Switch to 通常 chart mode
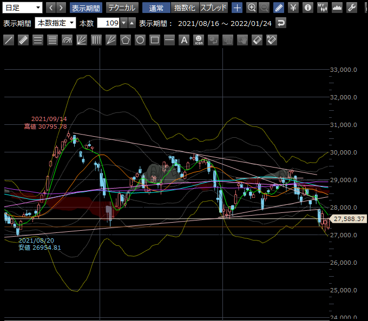This screenshot has width=368, height=321. pos(156,8)
